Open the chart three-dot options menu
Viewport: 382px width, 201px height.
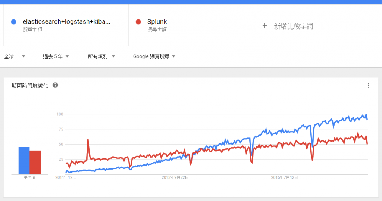tap(369, 86)
